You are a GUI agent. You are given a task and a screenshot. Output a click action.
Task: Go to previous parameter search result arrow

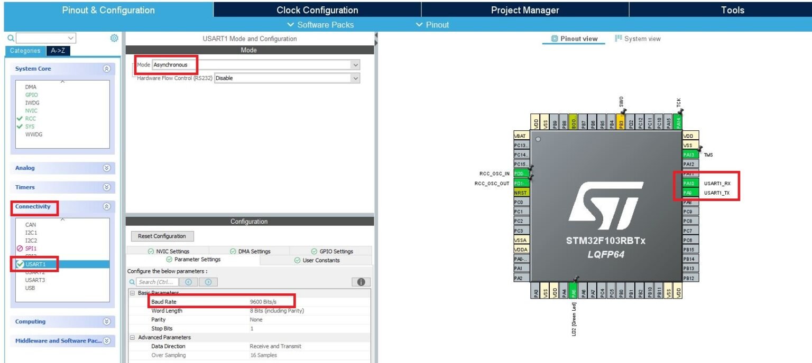(188, 282)
